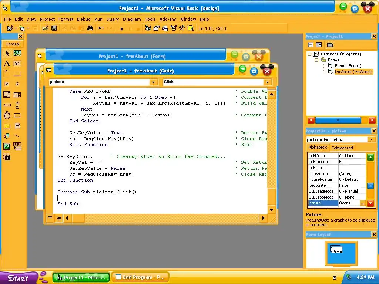This screenshot has height=284, width=379.
Task: Click the Open Project folder icon
Action: coord(45,28)
